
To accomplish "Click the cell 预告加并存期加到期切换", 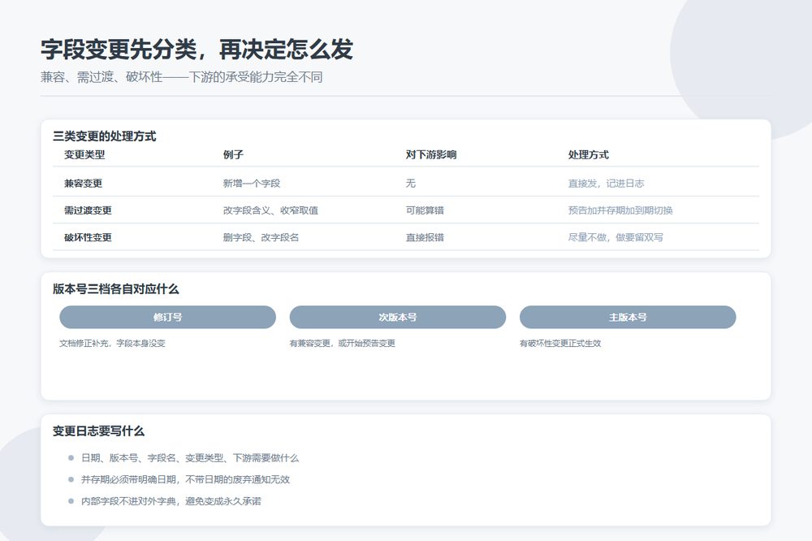I will [620, 210].
